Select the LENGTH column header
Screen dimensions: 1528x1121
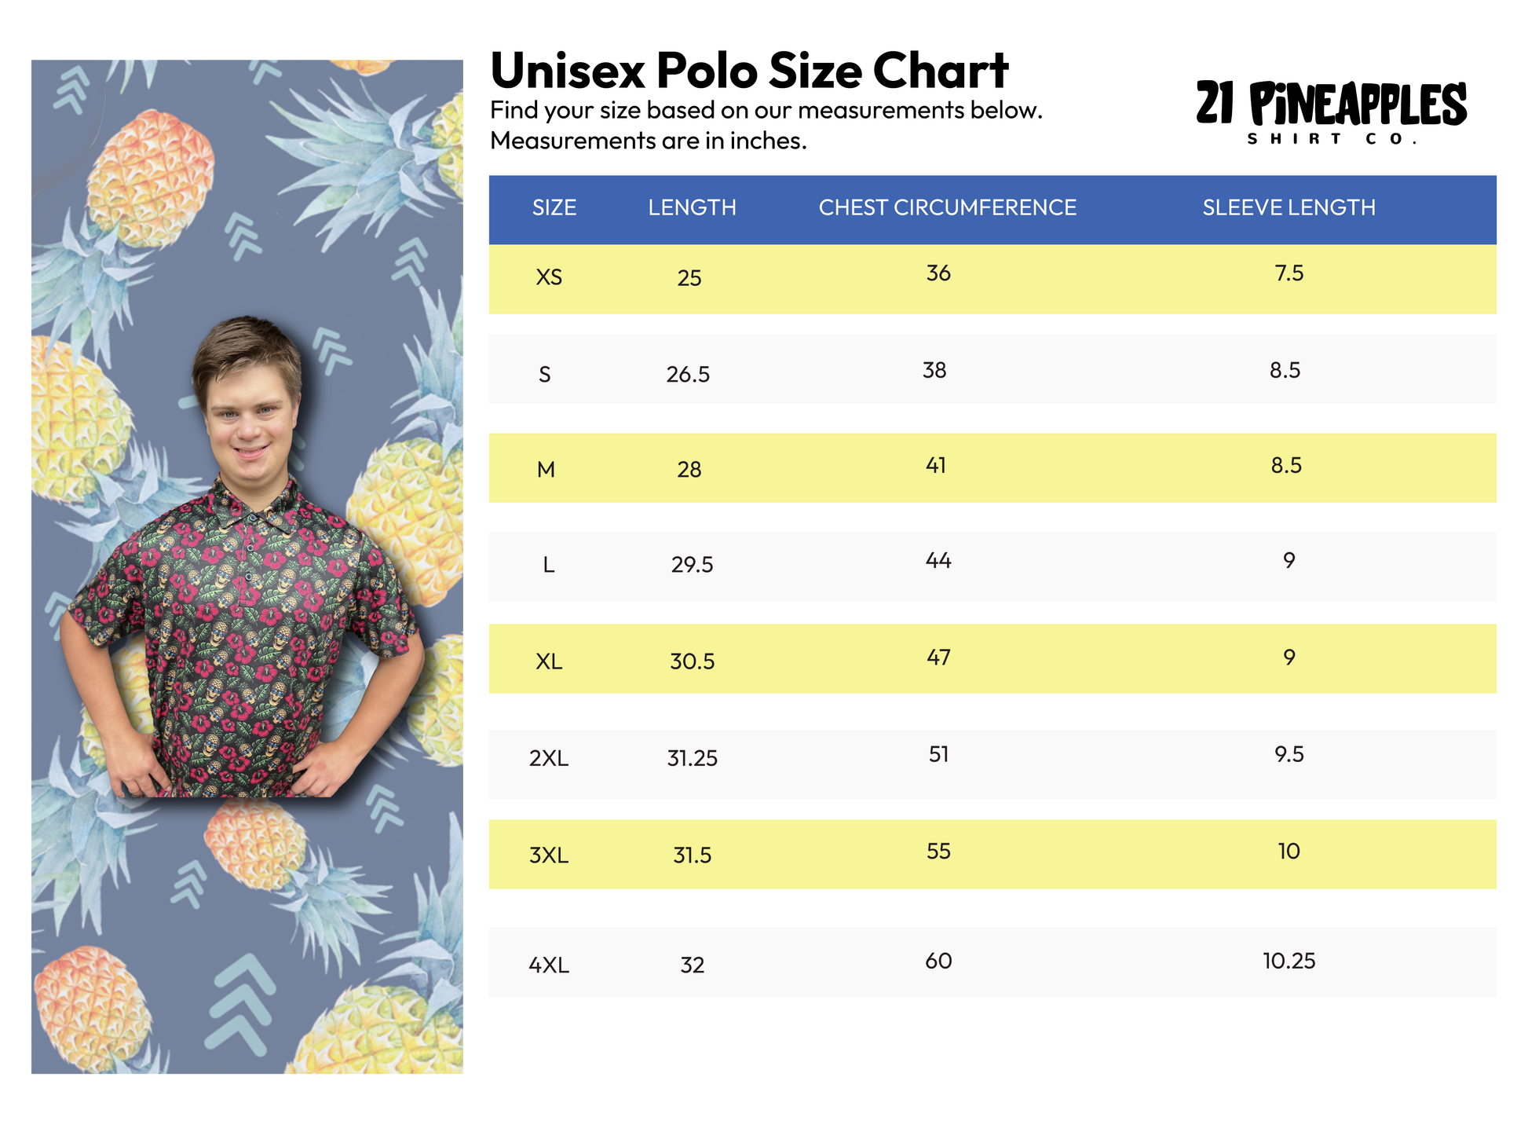tap(692, 207)
